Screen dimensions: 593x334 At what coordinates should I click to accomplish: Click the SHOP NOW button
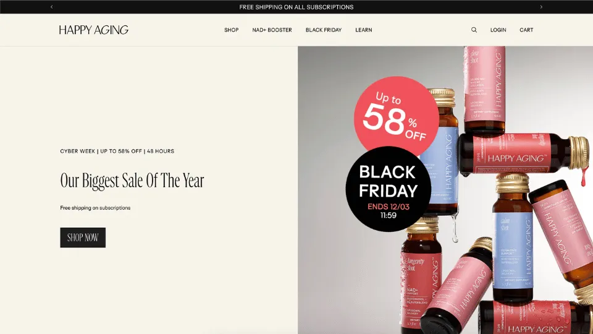[x=83, y=238]
